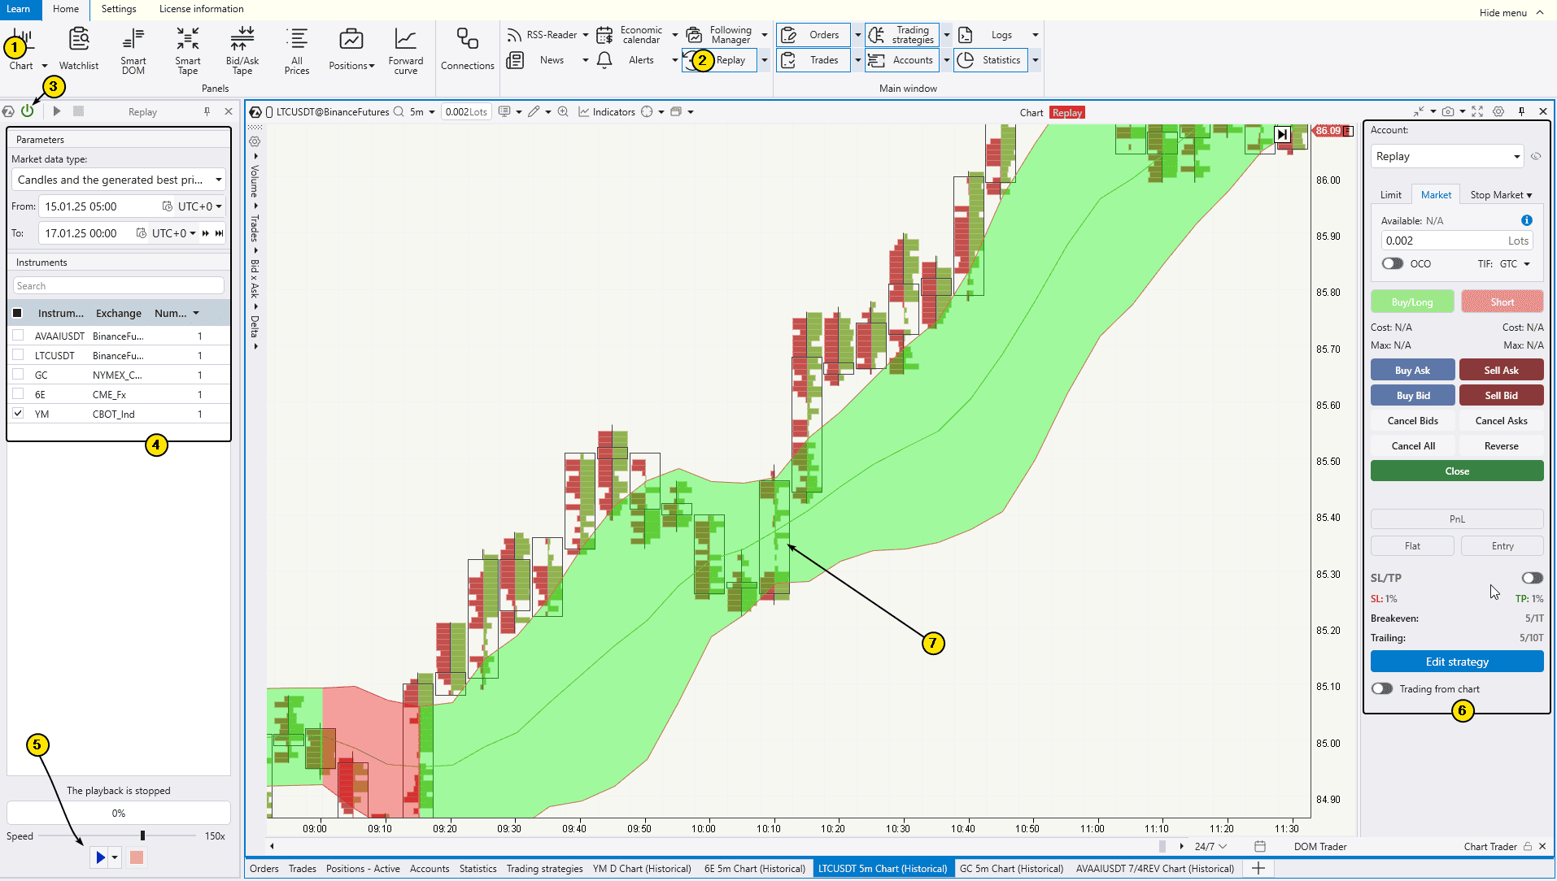Expand the Chart panel dropdown arrow
The height and width of the screenshot is (881, 1557).
[45, 66]
